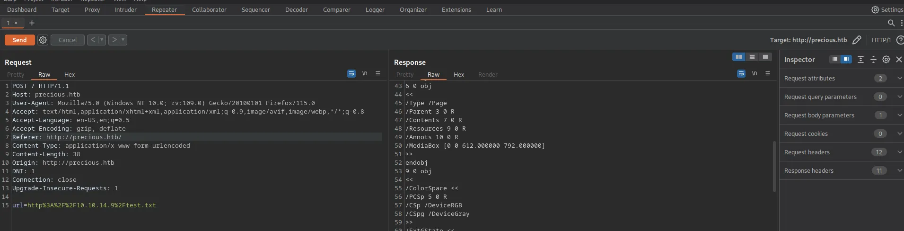Toggle line wrap in Request editor
The height and width of the screenshot is (231, 904).
351,73
